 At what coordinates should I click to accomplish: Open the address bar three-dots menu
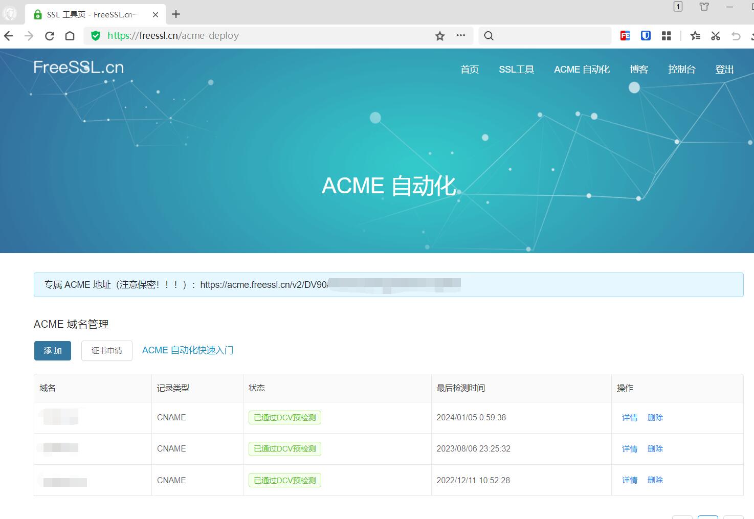tap(461, 36)
